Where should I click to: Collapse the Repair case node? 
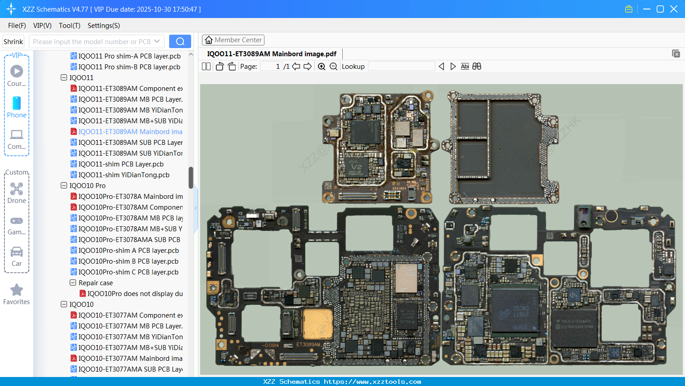[x=72, y=283]
